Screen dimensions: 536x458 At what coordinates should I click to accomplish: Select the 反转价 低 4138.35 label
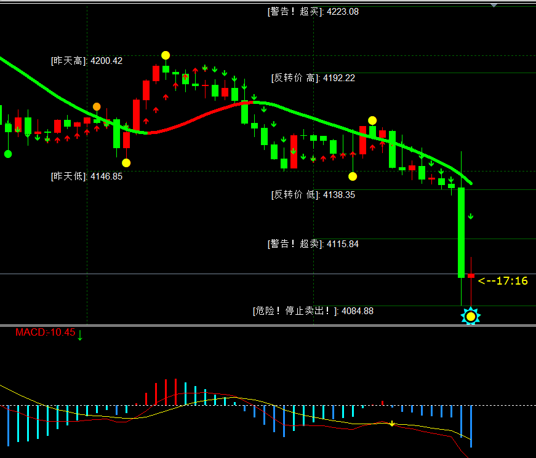(x=313, y=195)
